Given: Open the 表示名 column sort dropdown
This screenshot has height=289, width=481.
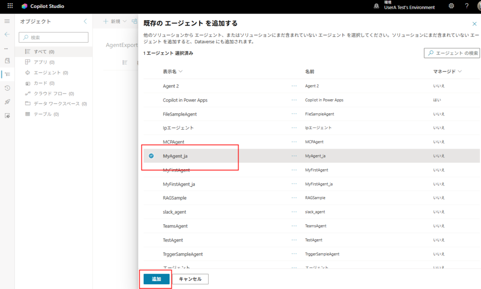Looking at the screenshot, I should 180,71.
